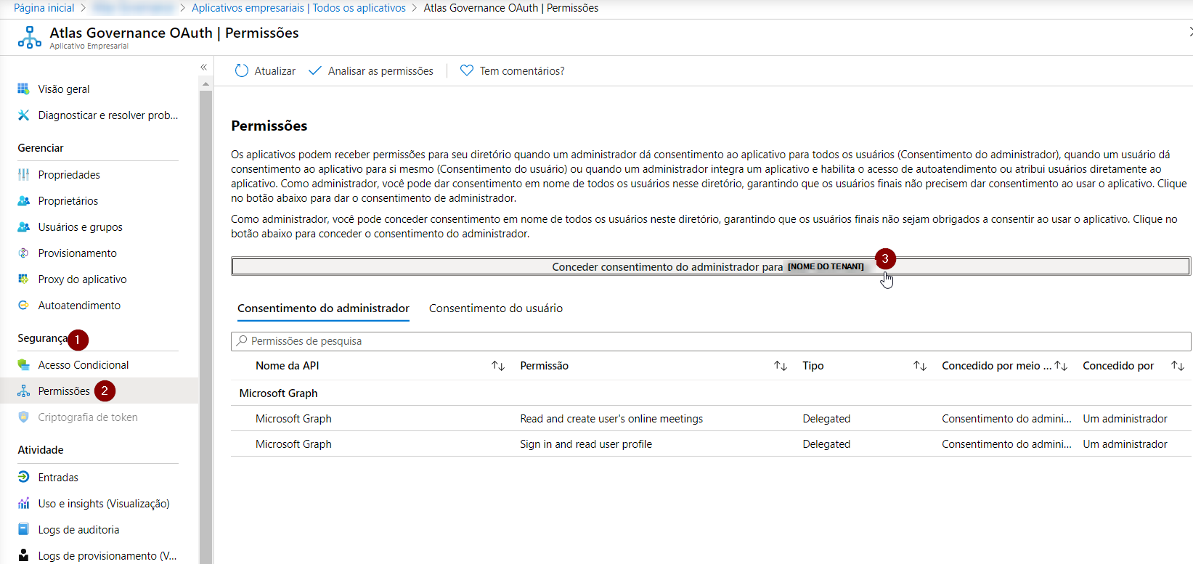1193x564 pixels.
Task: Switch to Consentimento do usuário tab
Action: [495, 308]
